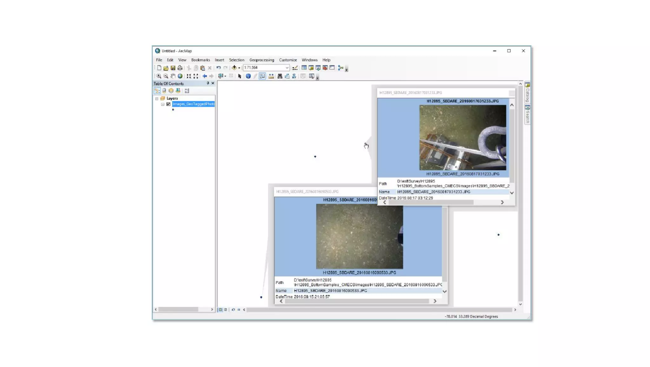This screenshot has width=650, height=367.
Task: Open the Find binoculars tool
Action: pyautogui.click(x=280, y=76)
